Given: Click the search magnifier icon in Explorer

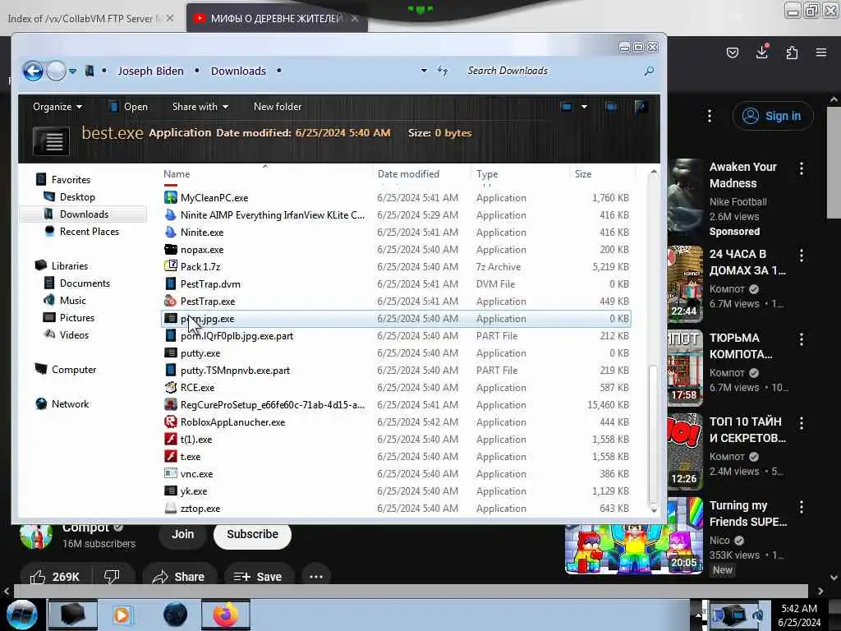Looking at the screenshot, I should 649,71.
